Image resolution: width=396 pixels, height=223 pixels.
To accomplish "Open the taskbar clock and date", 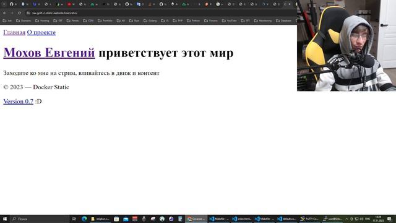I will (x=378, y=219).
